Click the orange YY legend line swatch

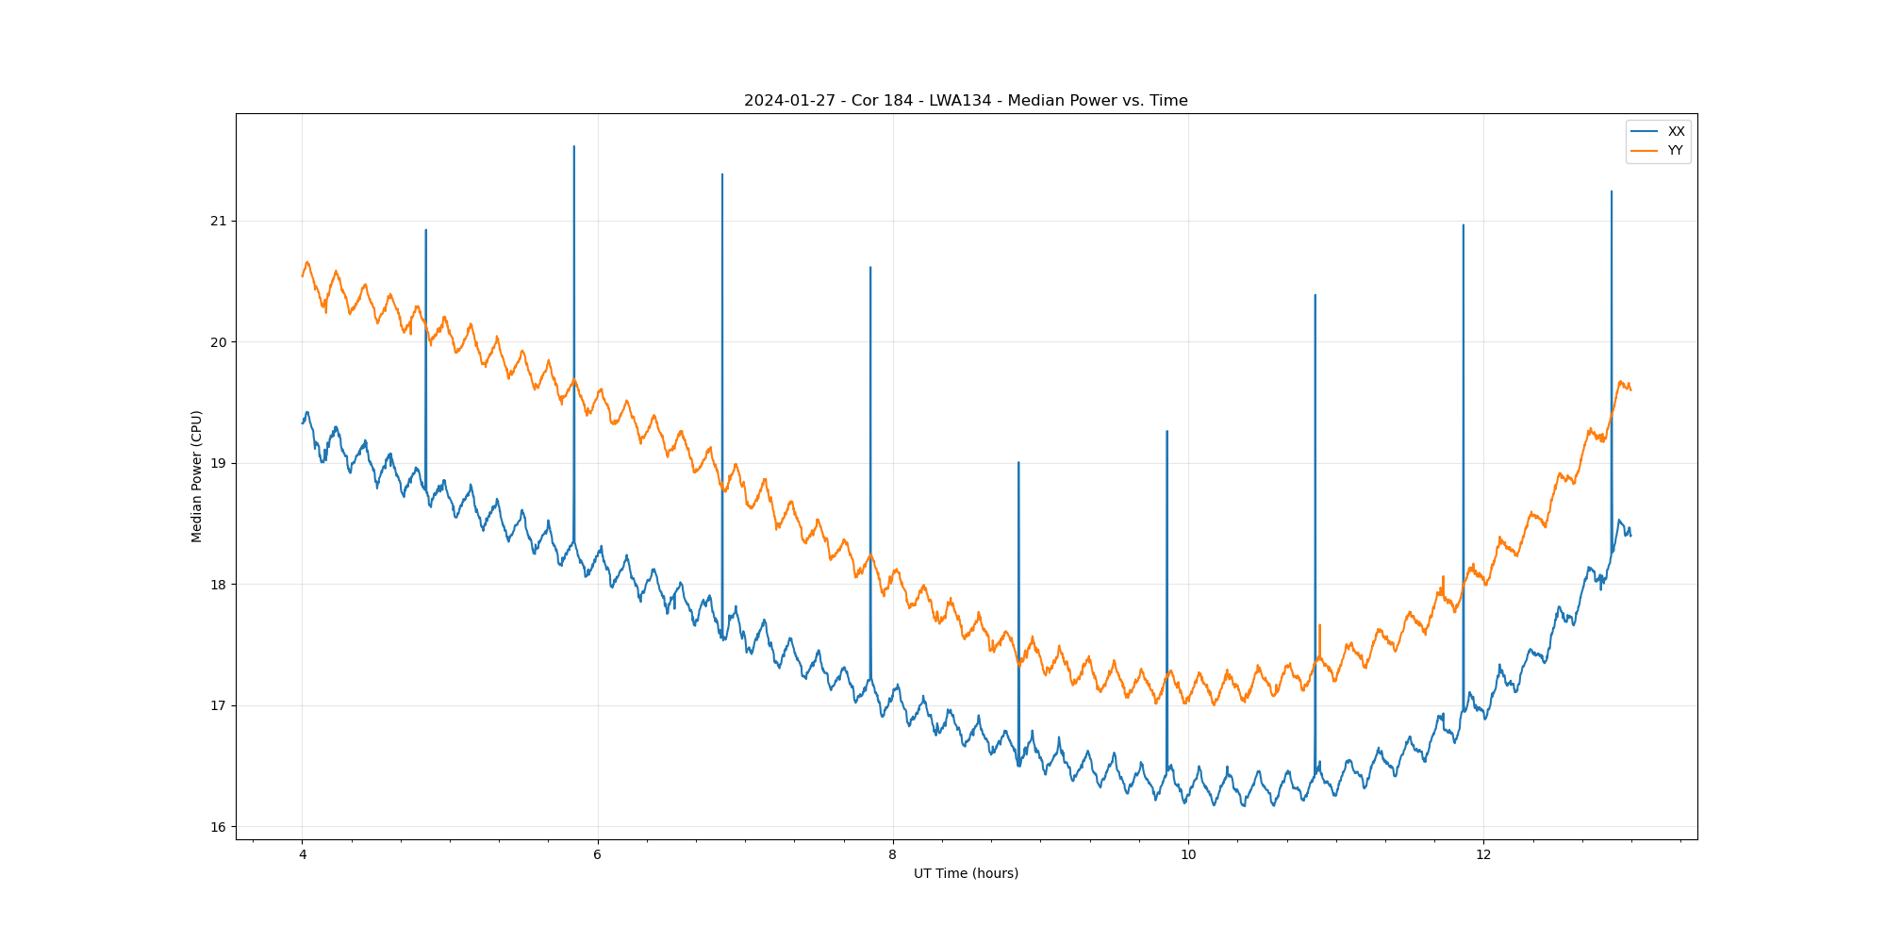click(1645, 151)
